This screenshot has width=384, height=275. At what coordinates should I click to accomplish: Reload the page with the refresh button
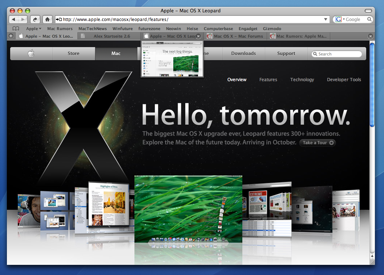35,19
